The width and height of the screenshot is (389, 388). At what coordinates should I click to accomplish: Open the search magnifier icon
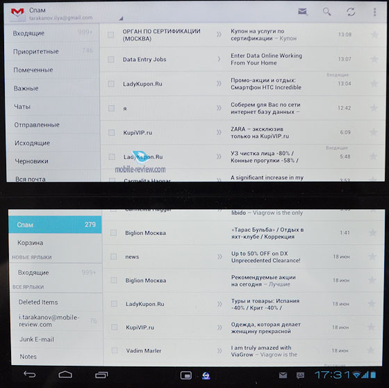coord(326,12)
